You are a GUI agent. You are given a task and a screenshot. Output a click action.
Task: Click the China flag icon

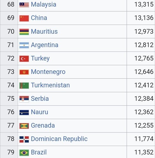24,18
